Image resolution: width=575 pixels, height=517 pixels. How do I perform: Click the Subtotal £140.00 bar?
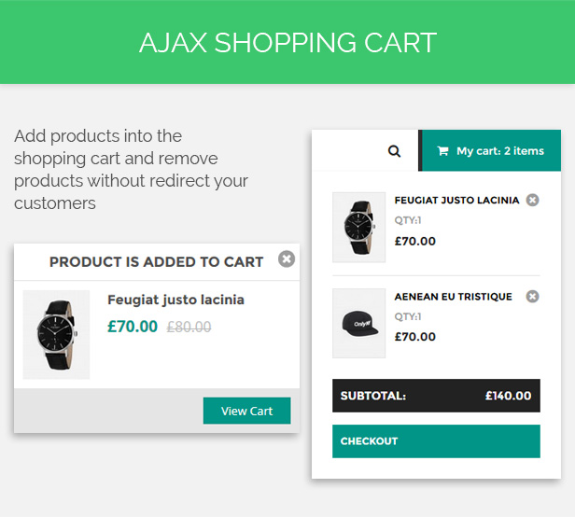click(x=436, y=396)
